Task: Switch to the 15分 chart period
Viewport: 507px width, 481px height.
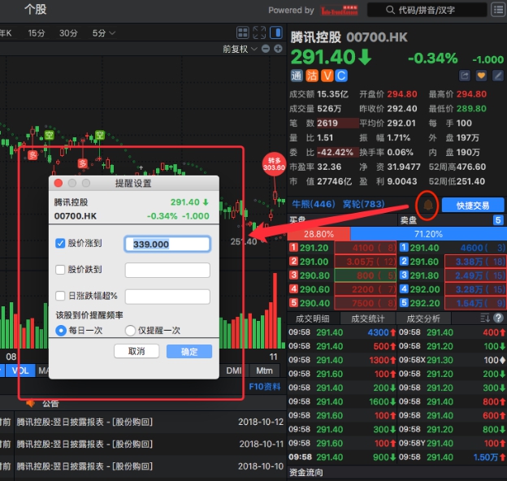Action: click(37, 33)
